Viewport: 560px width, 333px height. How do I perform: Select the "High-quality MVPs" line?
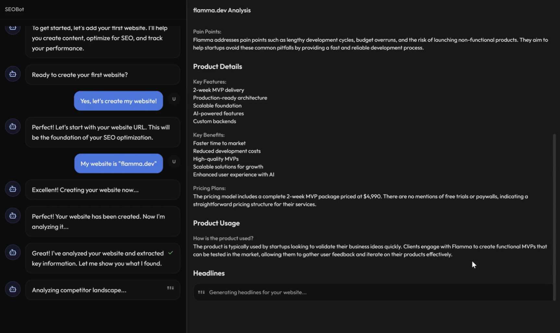click(216, 159)
